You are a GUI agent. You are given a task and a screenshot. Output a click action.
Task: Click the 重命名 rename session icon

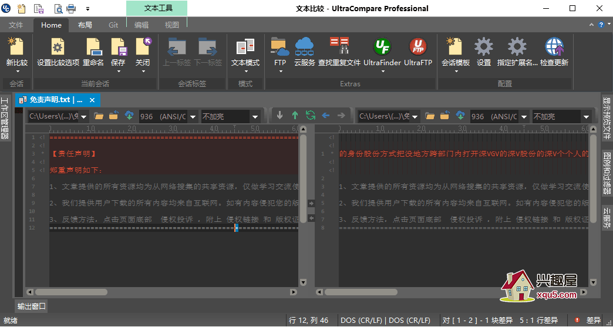(93, 46)
